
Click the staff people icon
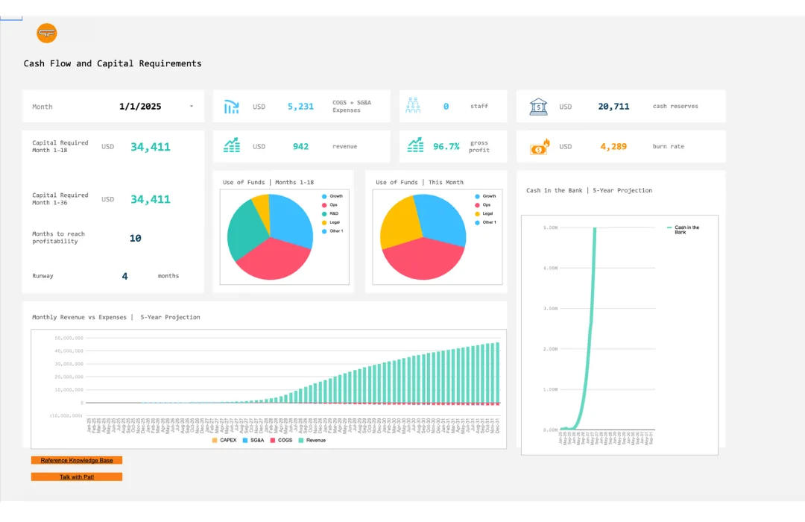413,105
